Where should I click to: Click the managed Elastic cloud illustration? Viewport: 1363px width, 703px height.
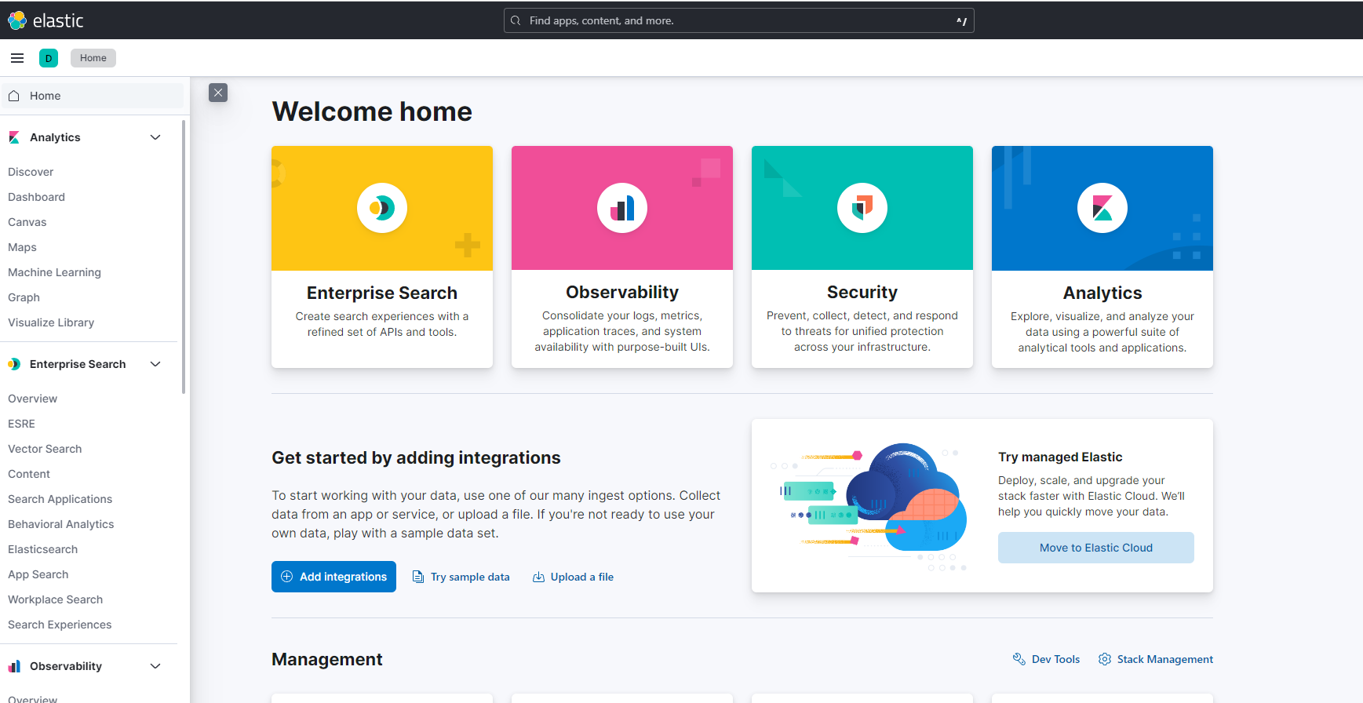(x=869, y=506)
